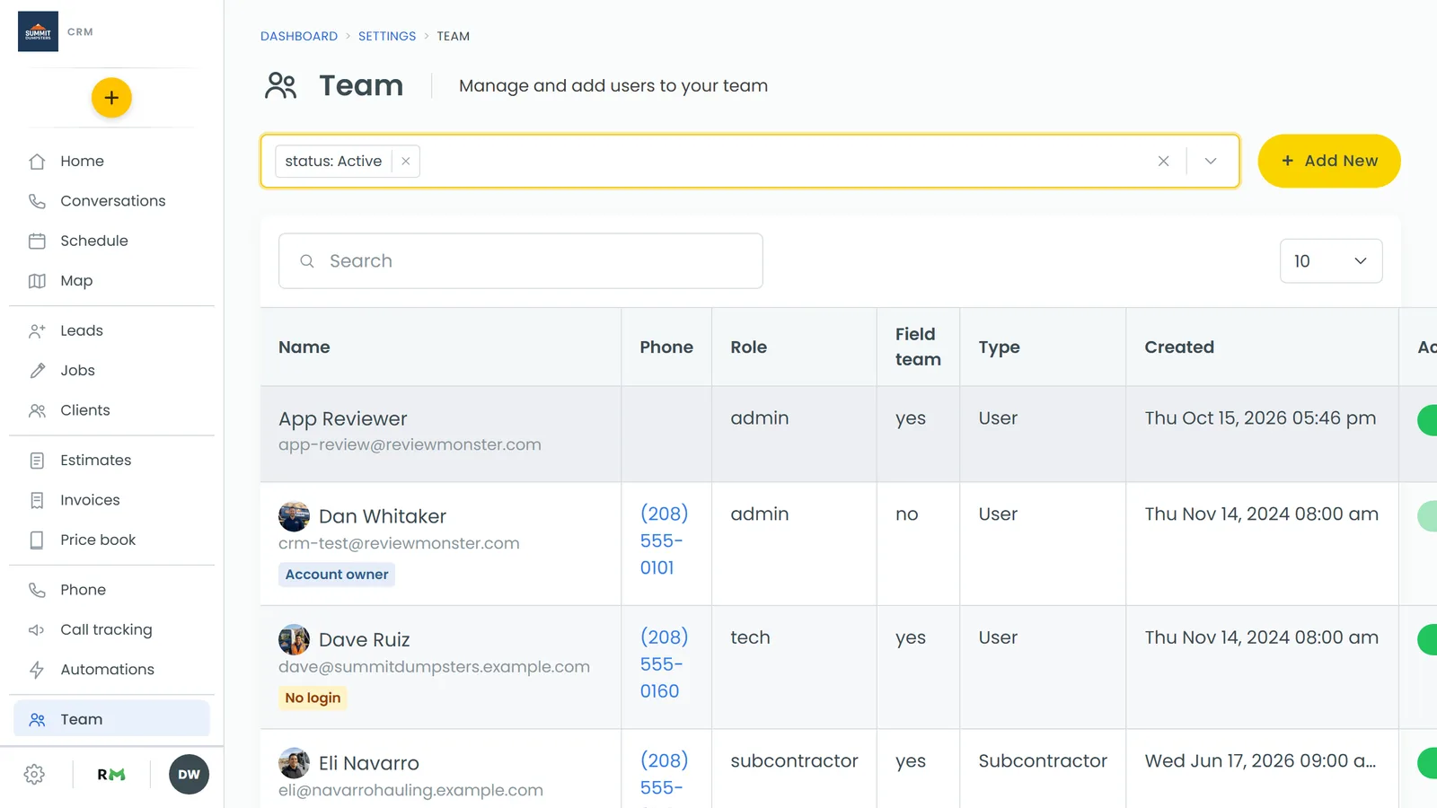The width and height of the screenshot is (1437, 808).
Task: Open Phone in the sidebar
Action: (111, 590)
